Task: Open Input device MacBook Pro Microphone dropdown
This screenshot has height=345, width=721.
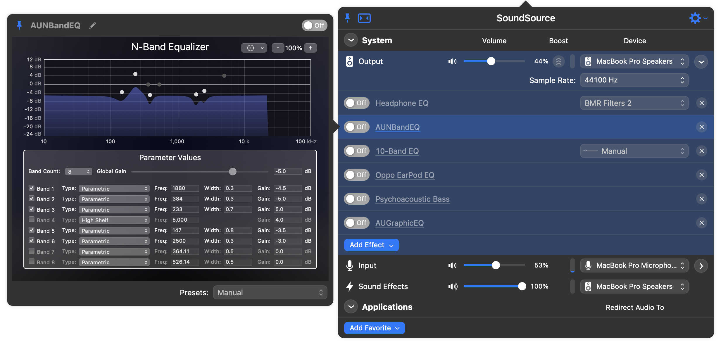Action: point(634,265)
